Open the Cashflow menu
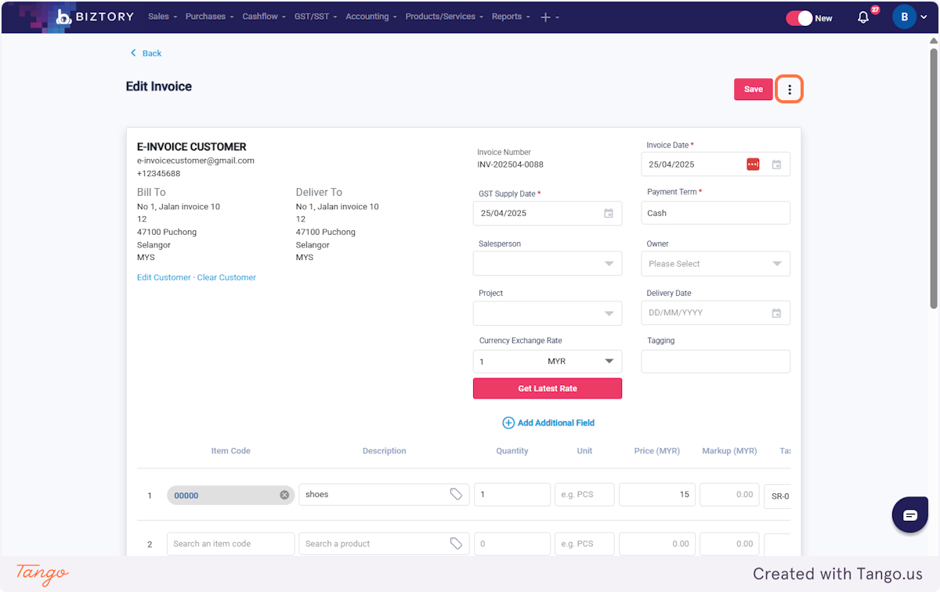This screenshot has height=592, width=940. pos(264,16)
